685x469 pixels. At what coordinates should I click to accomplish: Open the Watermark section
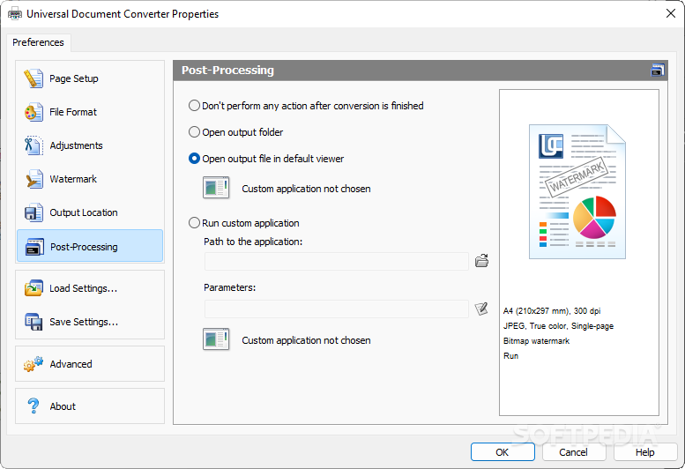pyautogui.click(x=90, y=179)
